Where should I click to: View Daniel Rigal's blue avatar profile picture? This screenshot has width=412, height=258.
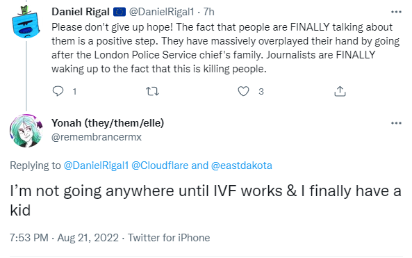point(26,22)
